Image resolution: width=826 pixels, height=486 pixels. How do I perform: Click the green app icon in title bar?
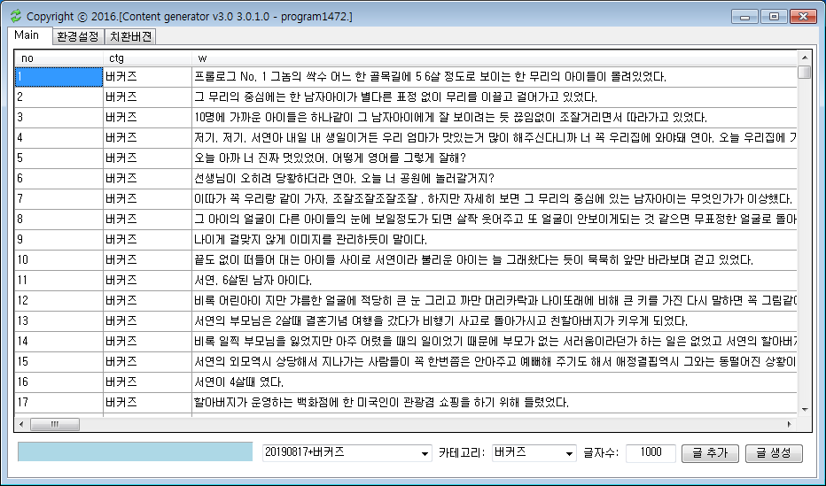[x=14, y=17]
